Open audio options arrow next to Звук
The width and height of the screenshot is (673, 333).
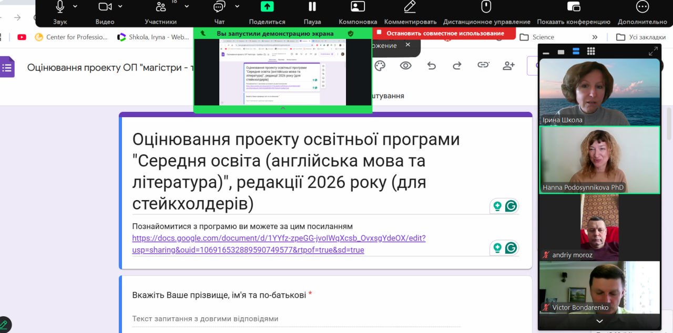pos(75,6)
